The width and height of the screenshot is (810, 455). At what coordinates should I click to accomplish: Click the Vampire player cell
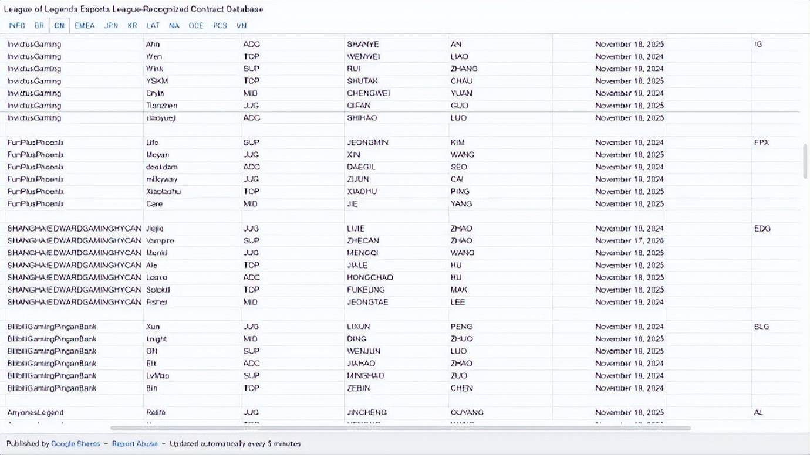[193, 241]
